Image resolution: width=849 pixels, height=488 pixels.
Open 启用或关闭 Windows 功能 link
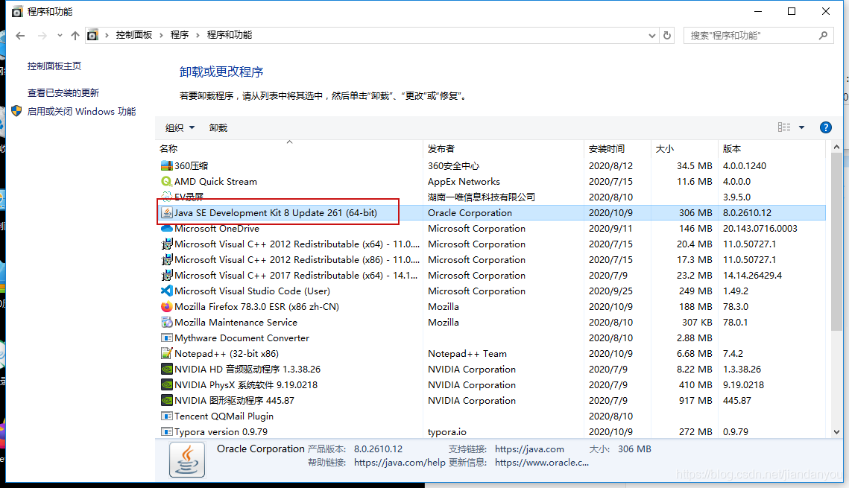tap(82, 112)
